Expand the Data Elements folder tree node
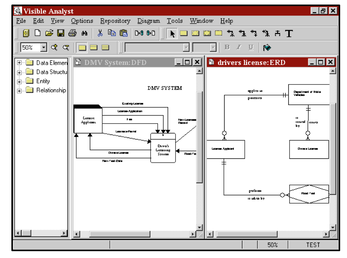The image size is (347, 258). click(19, 63)
